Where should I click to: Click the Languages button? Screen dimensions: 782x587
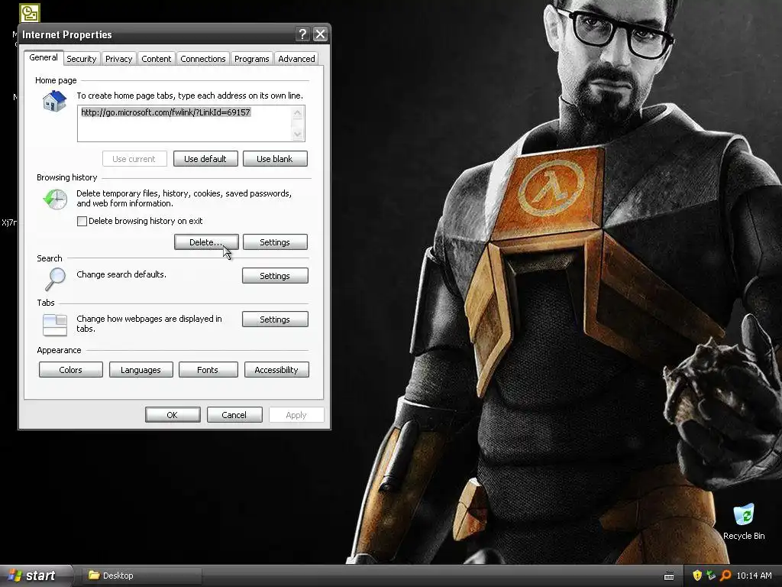point(141,370)
